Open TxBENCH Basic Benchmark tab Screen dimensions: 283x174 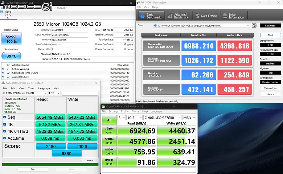(152, 16)
